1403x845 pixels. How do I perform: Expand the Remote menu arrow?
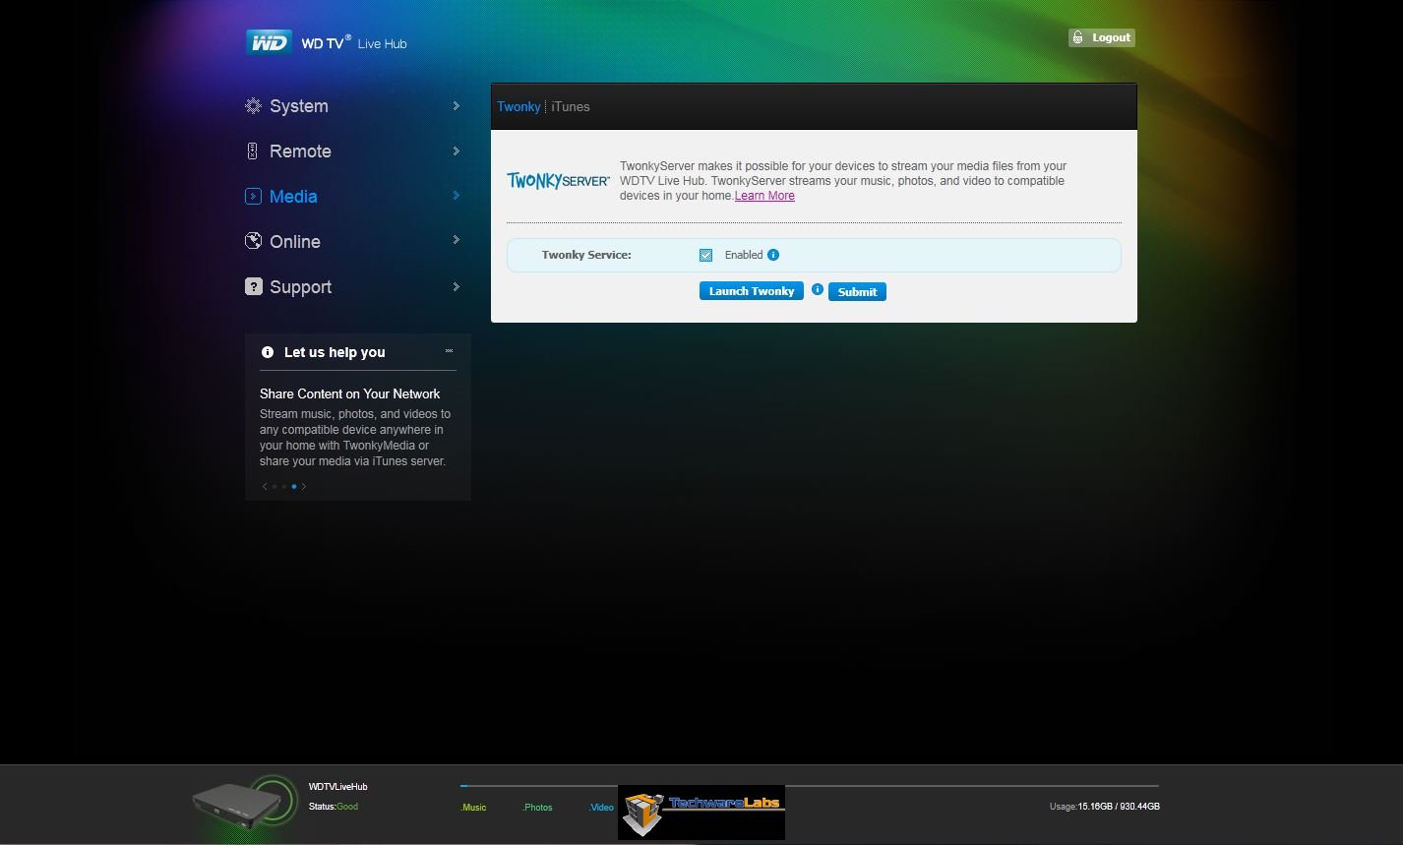tap(457, 151)
